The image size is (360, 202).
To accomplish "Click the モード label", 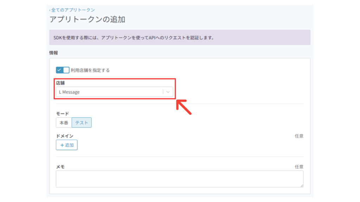I will [63, 114].
